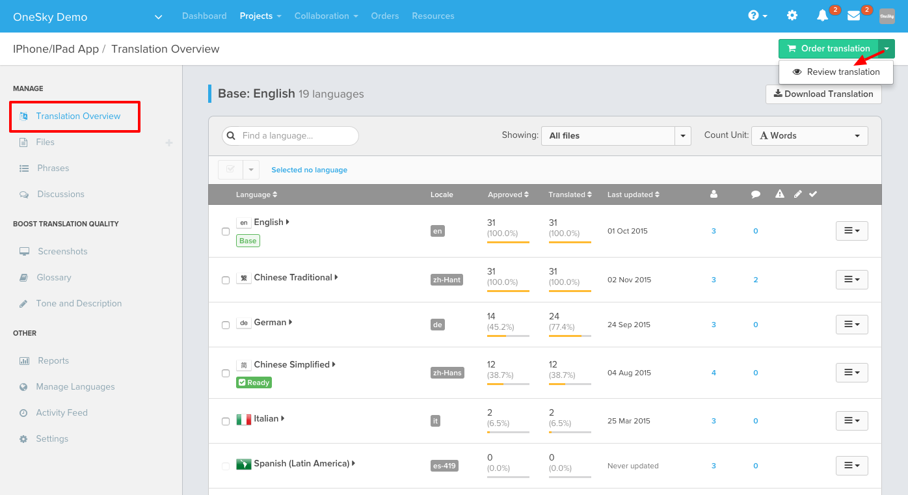
Task: Open Tone and Description in sidebar
Action: pyautogui.click(x=79, y=304)
